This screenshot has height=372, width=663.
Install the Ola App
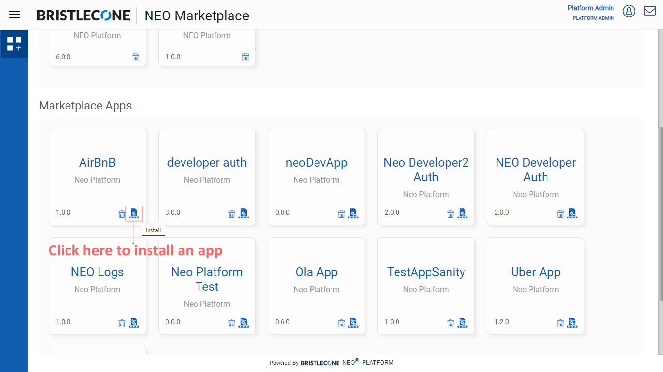353,323
